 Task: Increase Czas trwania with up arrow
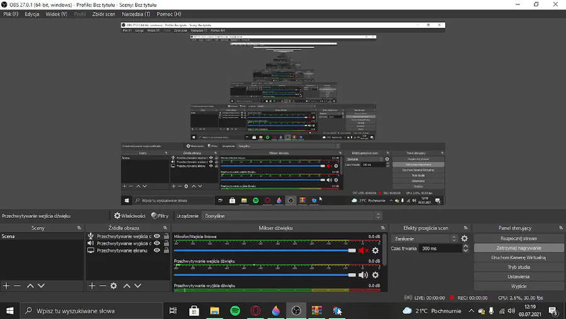(x=465, y=246)
